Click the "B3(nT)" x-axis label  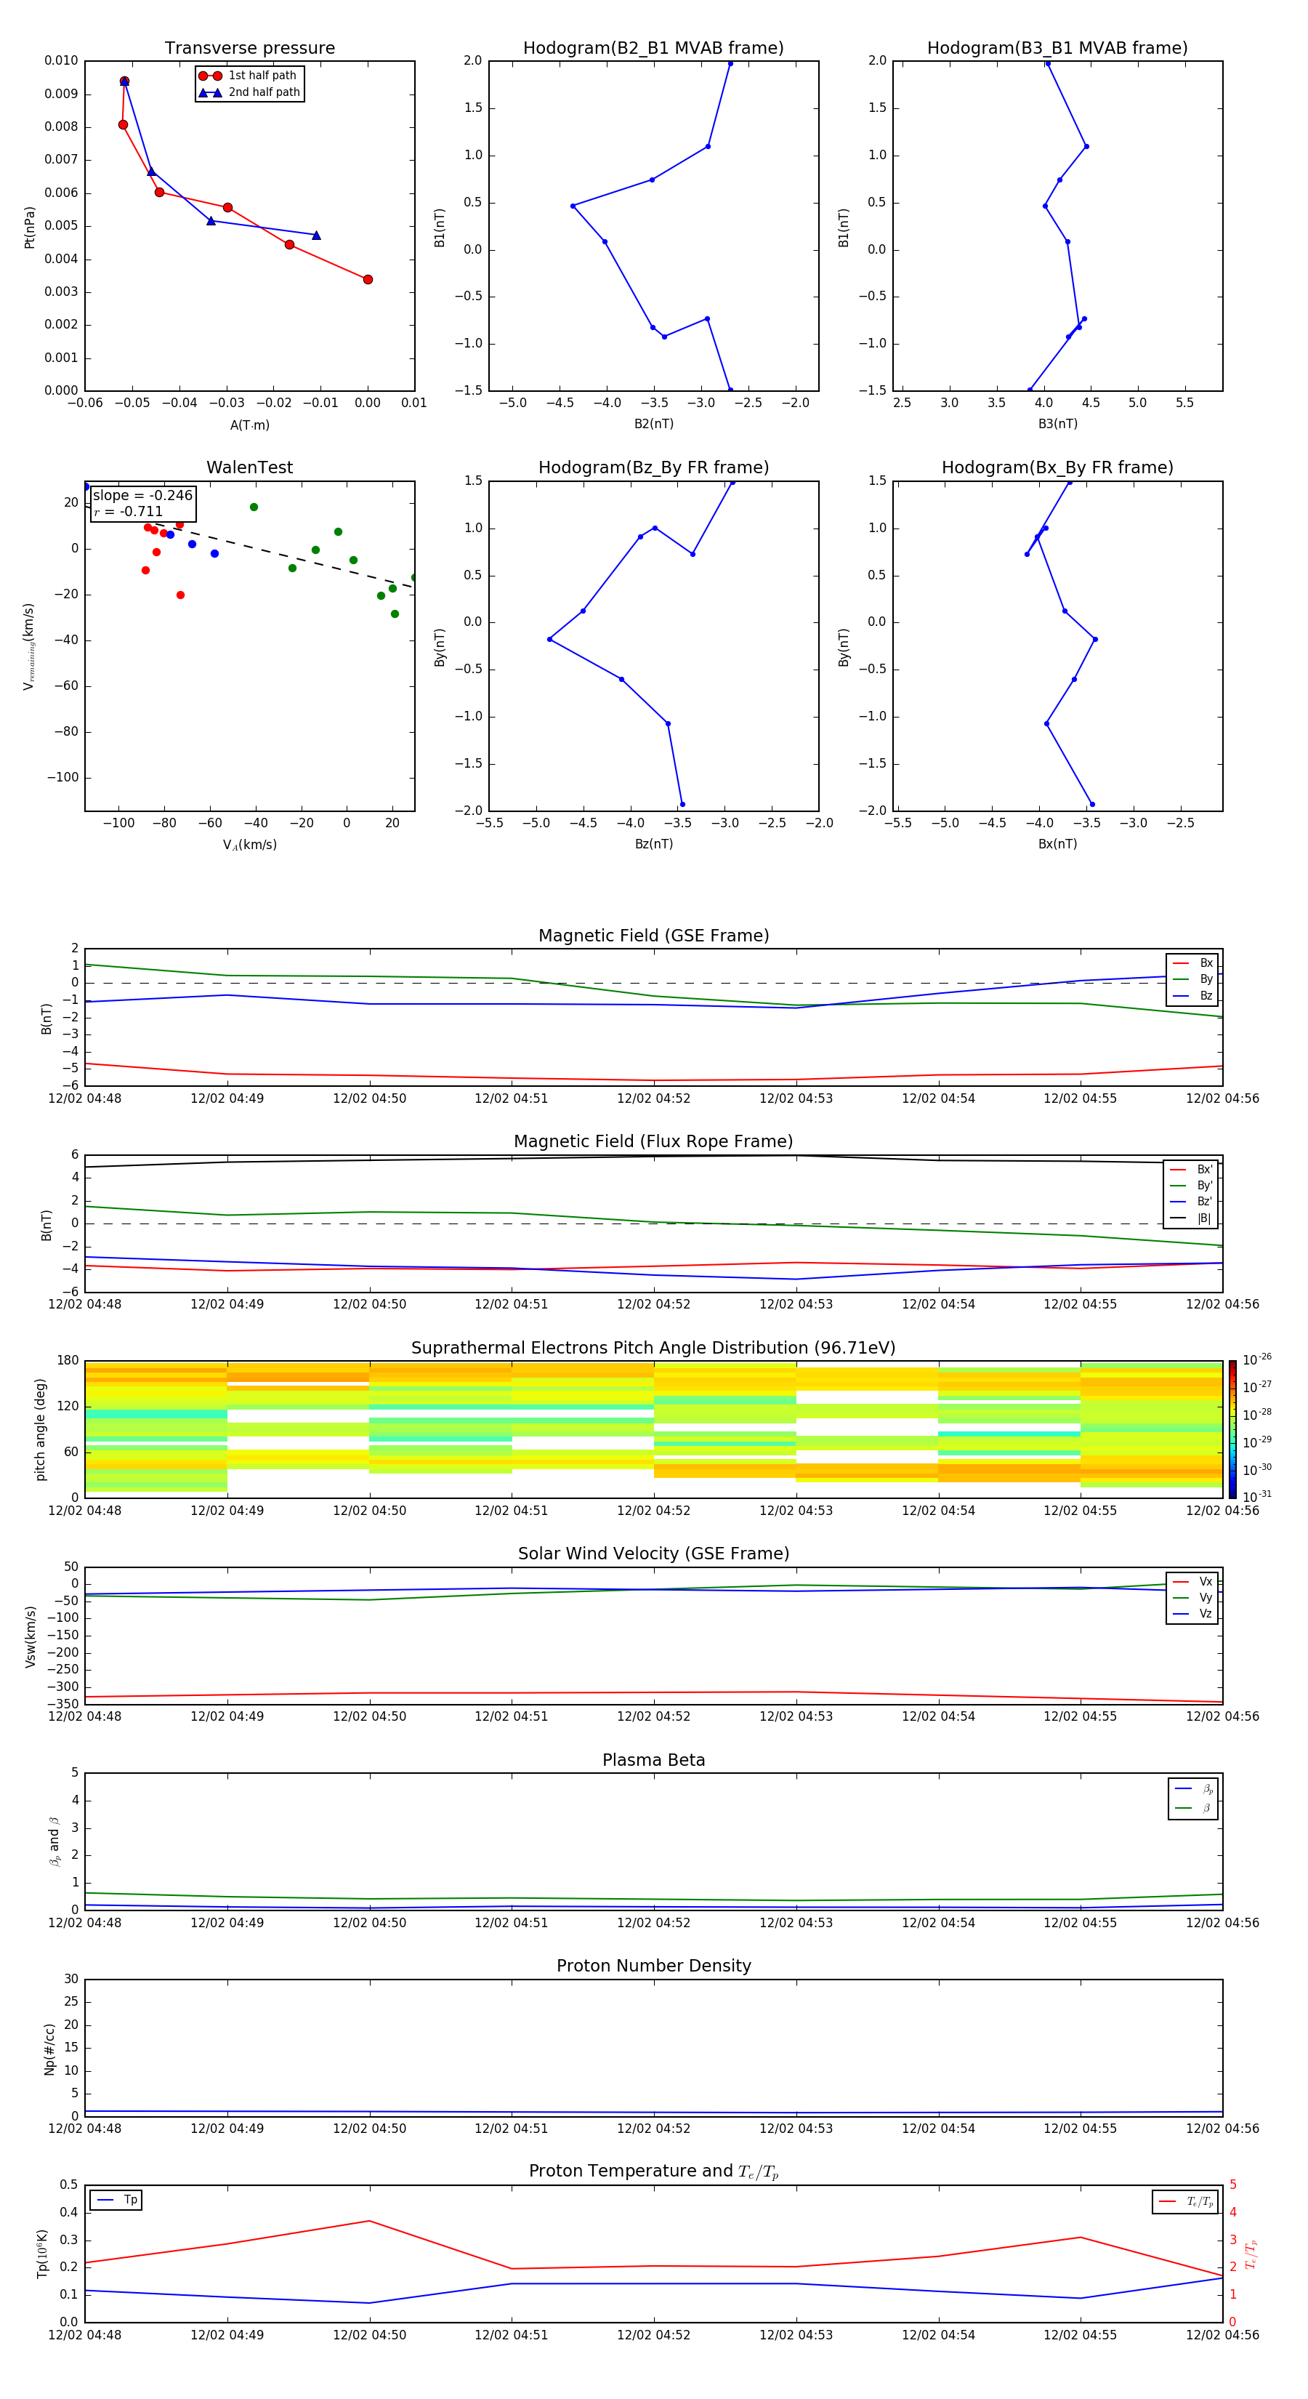pos(1057,424)
